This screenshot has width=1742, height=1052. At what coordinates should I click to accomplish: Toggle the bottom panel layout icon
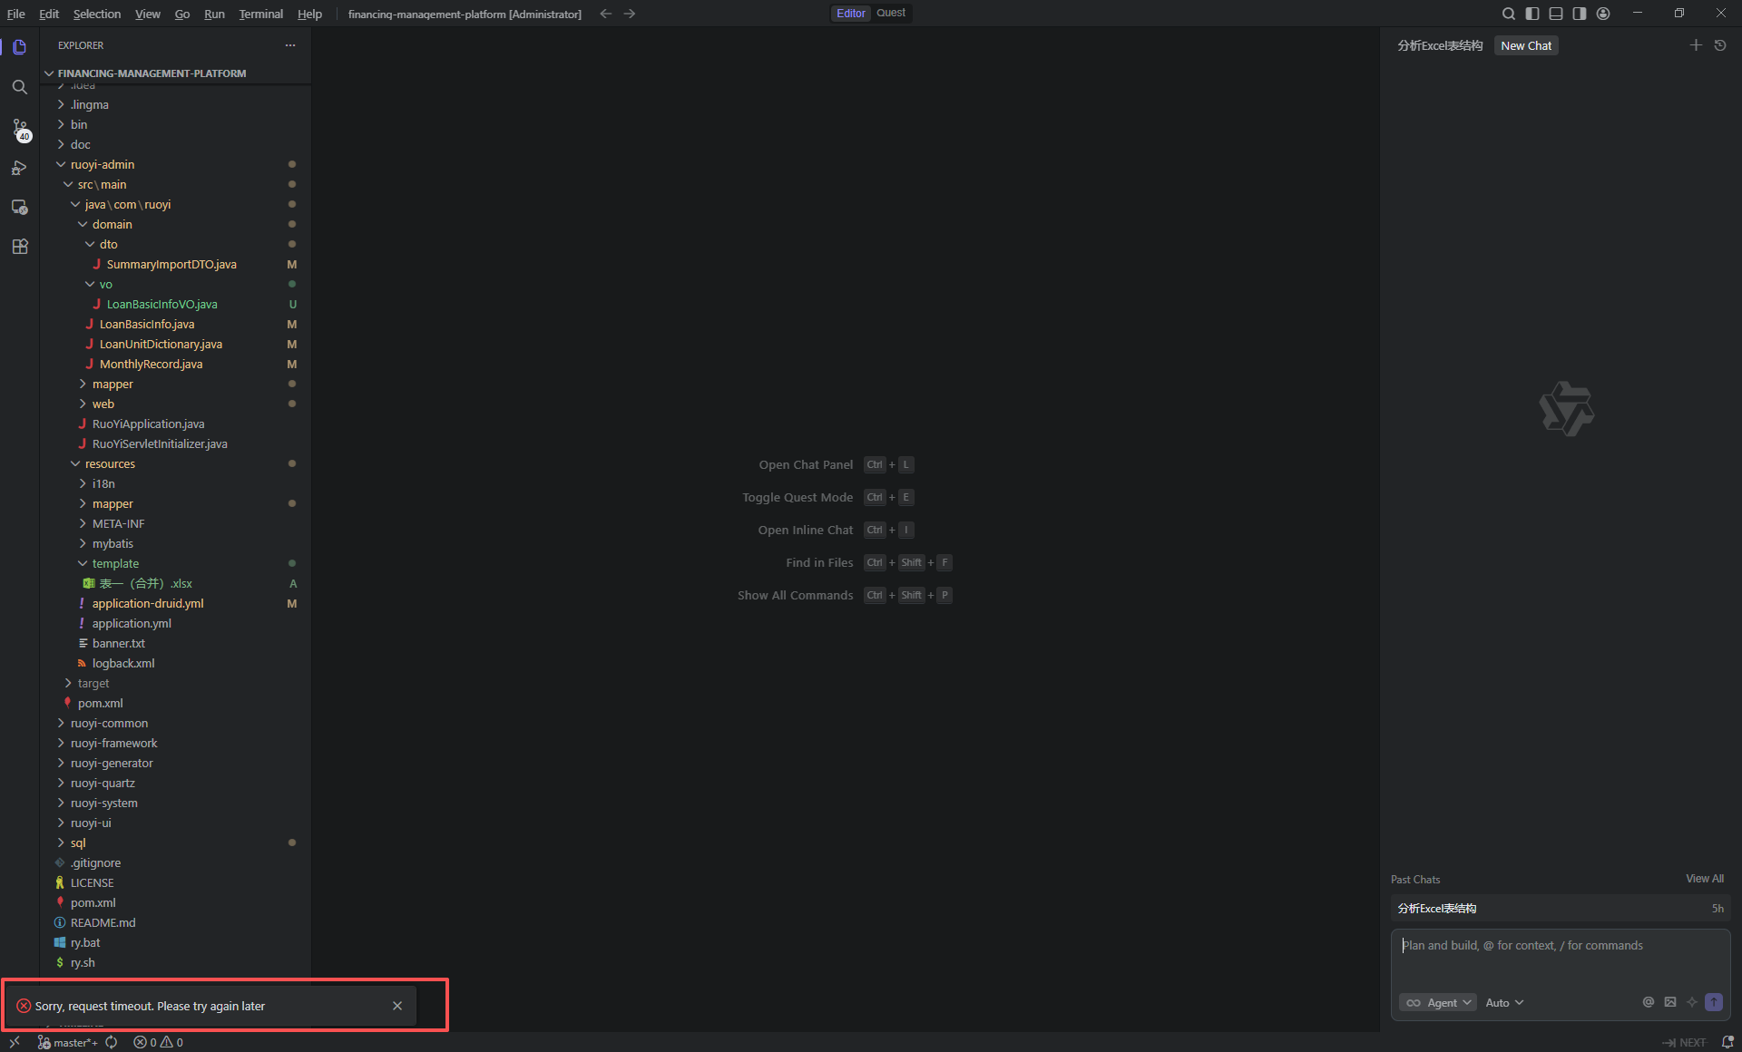pos(1556,14)
